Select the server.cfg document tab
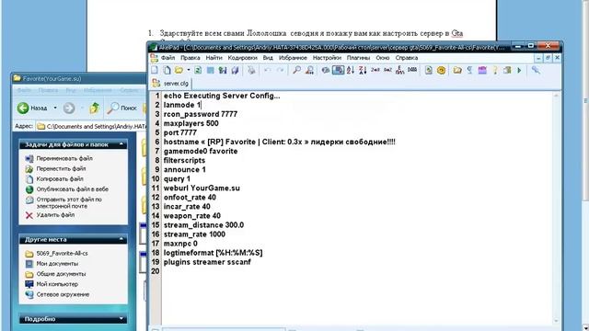 pos(171,84)
